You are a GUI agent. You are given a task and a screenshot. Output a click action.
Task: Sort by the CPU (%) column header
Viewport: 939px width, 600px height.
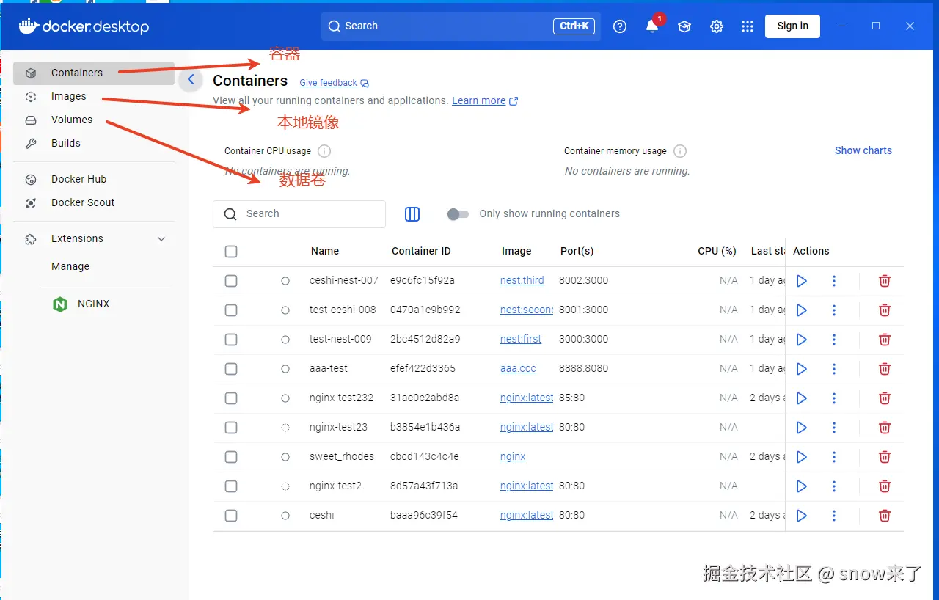click(x=717, y=252)
